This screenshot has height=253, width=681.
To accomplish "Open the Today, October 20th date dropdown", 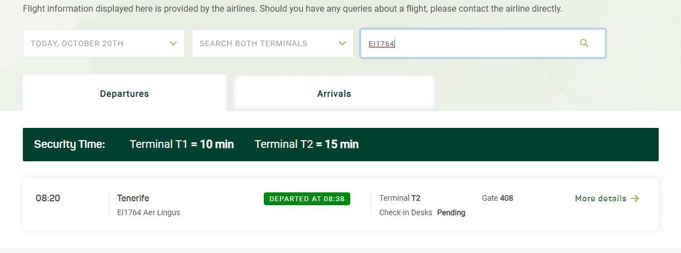I will click(x=104, y=43).
